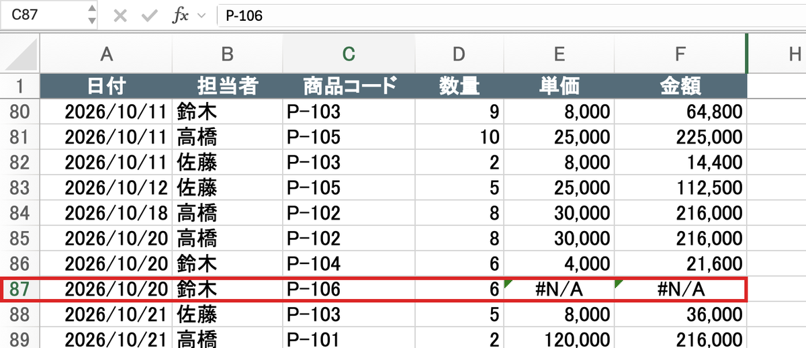Select row 1 header

point(20,86)
